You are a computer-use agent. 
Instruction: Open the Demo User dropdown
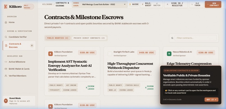[100, 4]
